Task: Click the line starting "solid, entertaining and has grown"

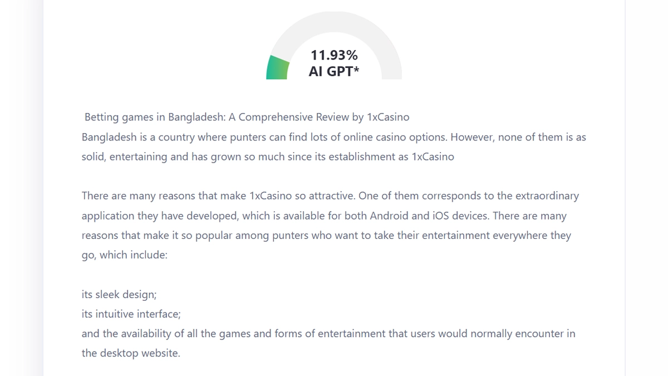Action: point(268,157)
